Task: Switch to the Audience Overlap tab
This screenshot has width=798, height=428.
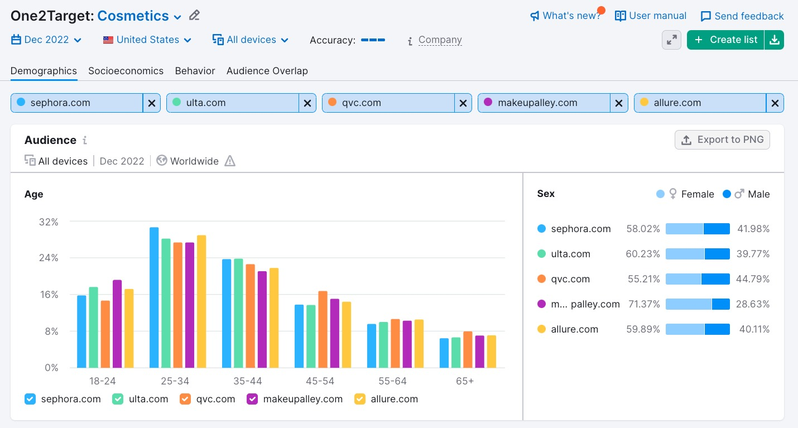Action: point(267,71)
